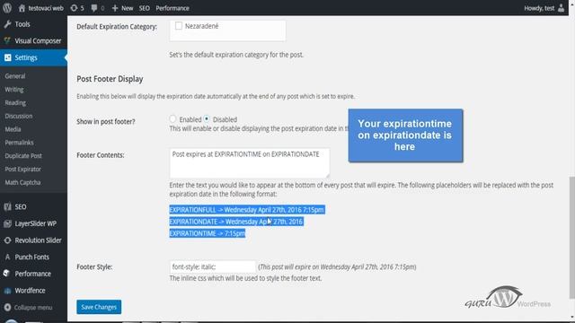Viewport: 575px width, 323px height.
Task: Click the Wordfence sidebar icon
Action: pos(7,291)
